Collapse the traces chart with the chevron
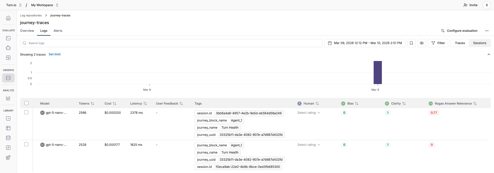494x173 pixels. point(489,54)
